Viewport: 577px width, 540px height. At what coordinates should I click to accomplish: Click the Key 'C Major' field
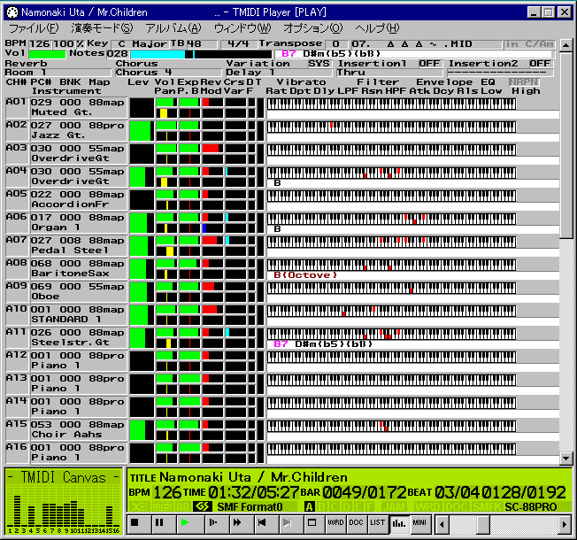click(x=140, y=44)
